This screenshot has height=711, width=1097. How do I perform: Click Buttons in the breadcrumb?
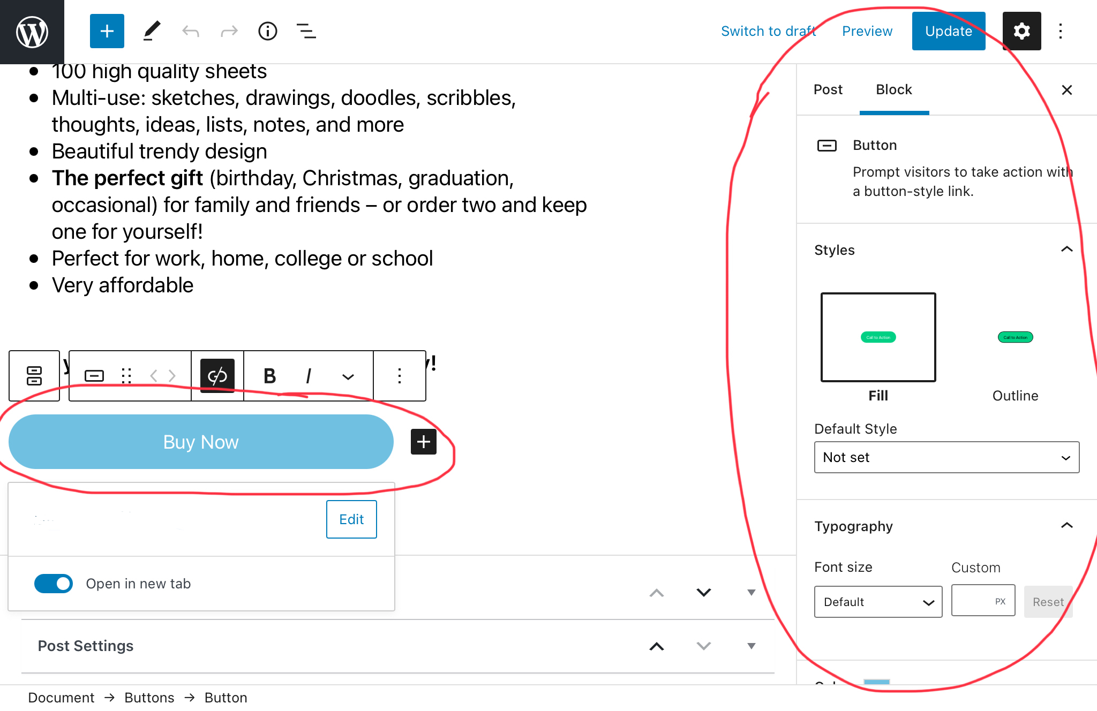point(149,698)
